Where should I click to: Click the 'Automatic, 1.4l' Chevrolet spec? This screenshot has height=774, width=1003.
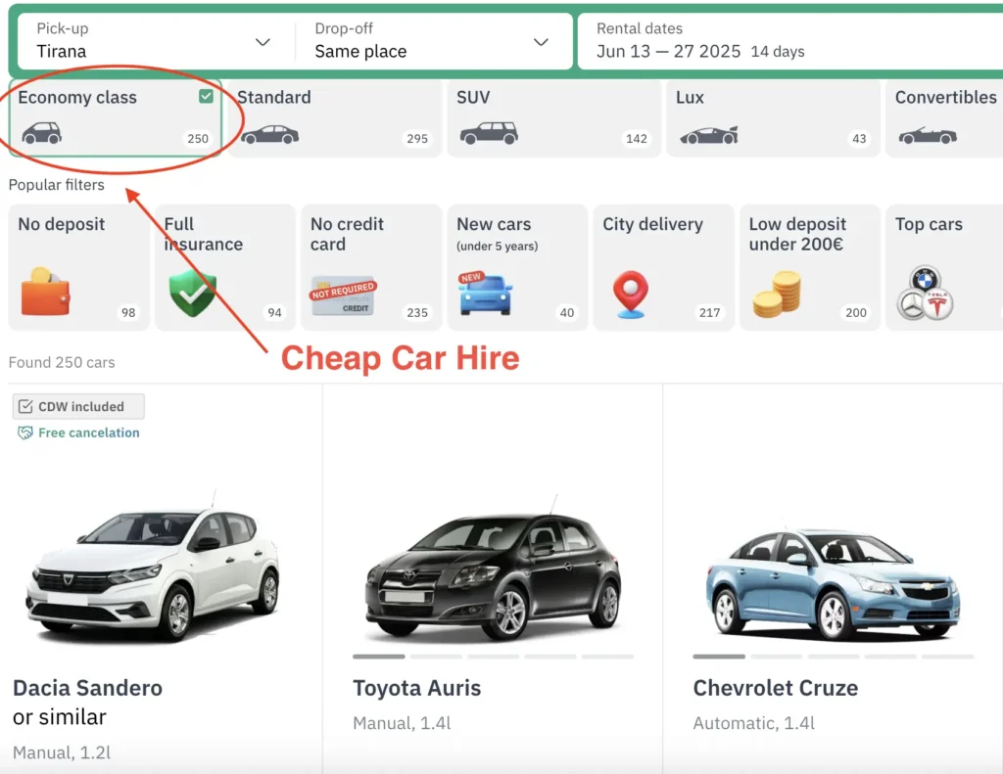click(x=753, y=723)
